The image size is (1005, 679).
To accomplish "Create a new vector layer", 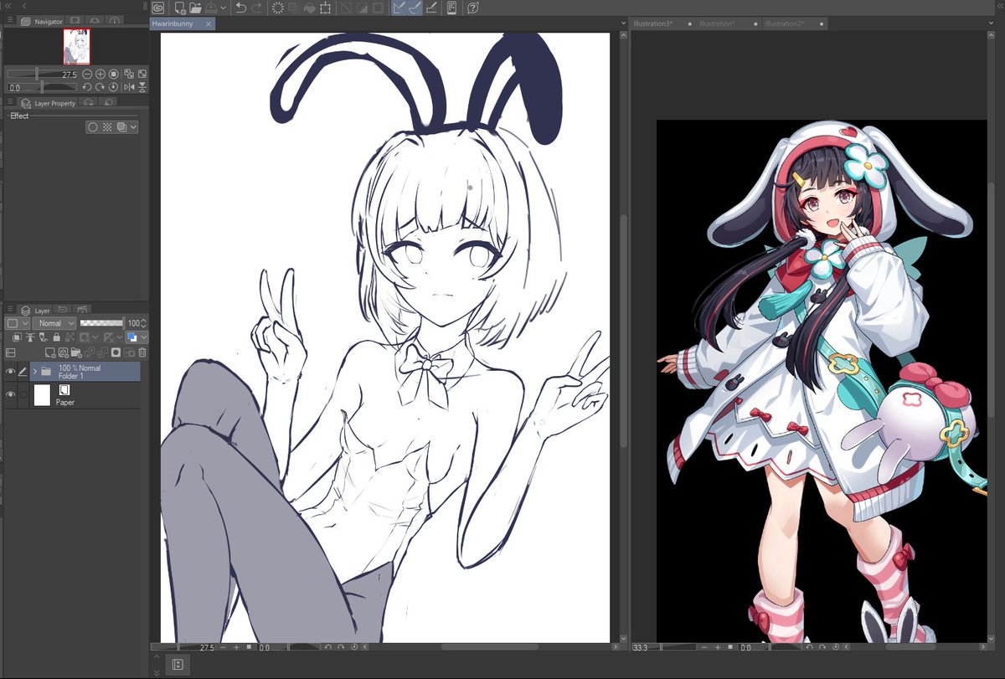I will coord(64,353).
